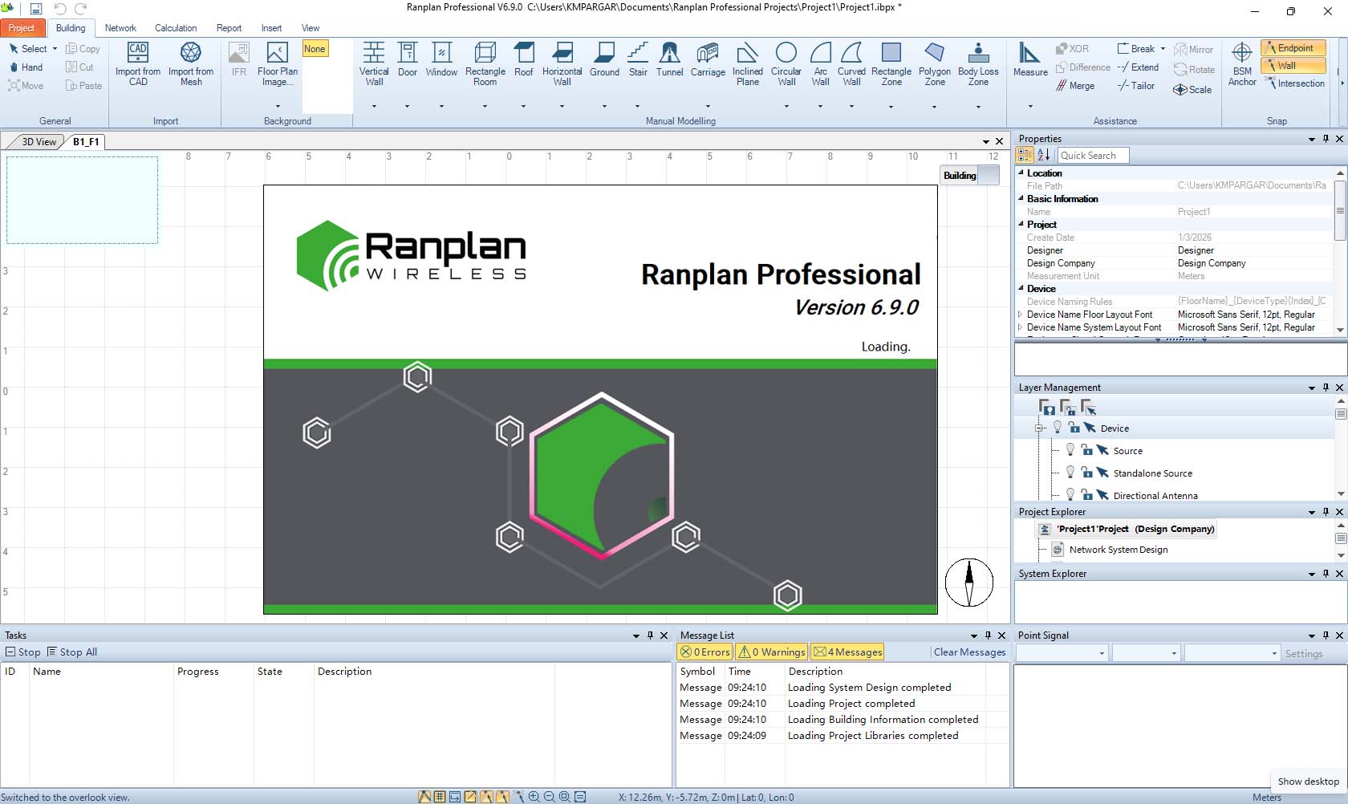Click the Clear Messages button
The width and height of the screenshot is (1348, 804).
969,652
